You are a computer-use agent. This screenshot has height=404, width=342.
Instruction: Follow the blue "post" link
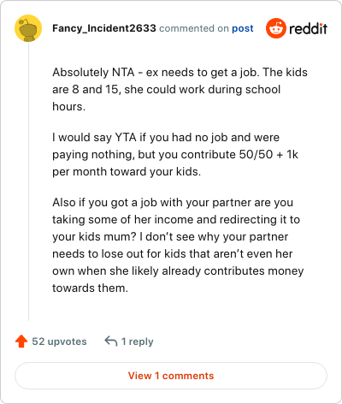[243, 28]
